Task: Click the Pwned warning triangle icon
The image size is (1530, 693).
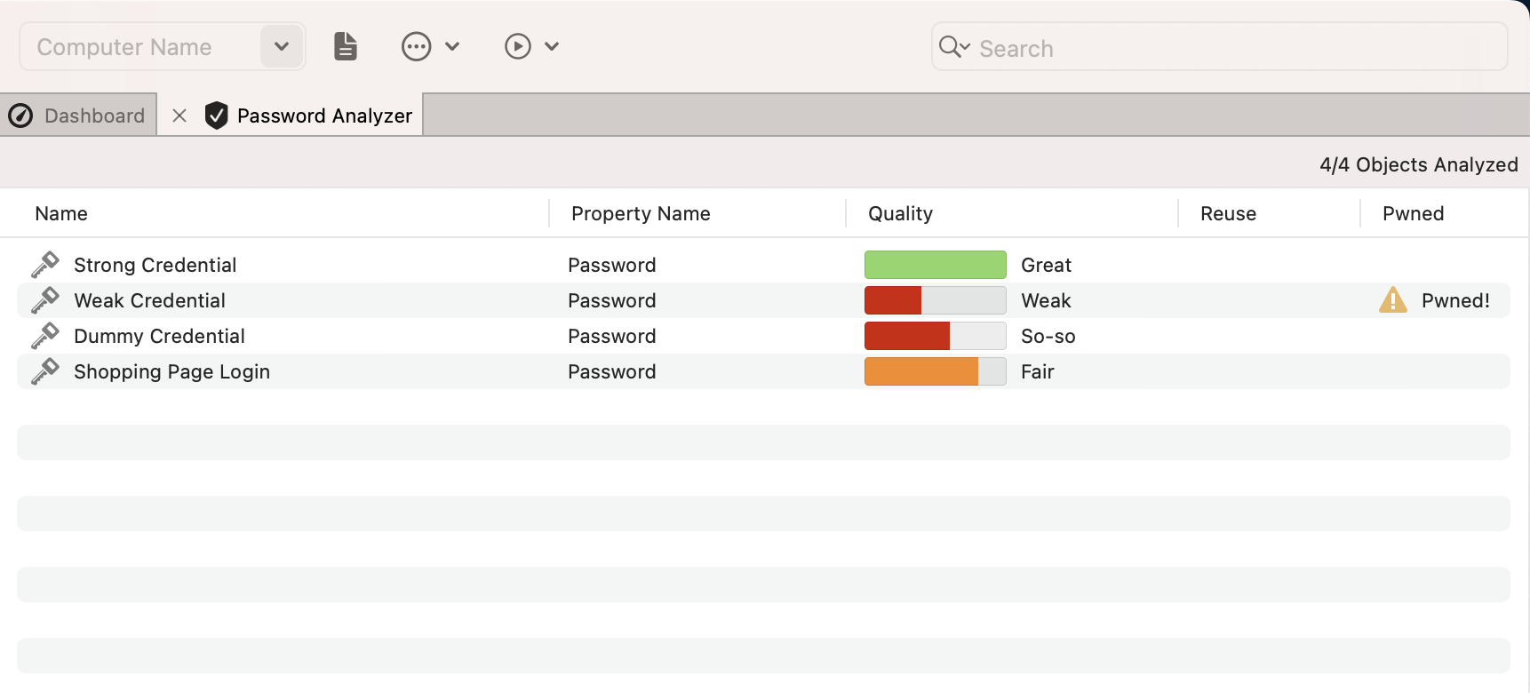Action: (1393, 300)
